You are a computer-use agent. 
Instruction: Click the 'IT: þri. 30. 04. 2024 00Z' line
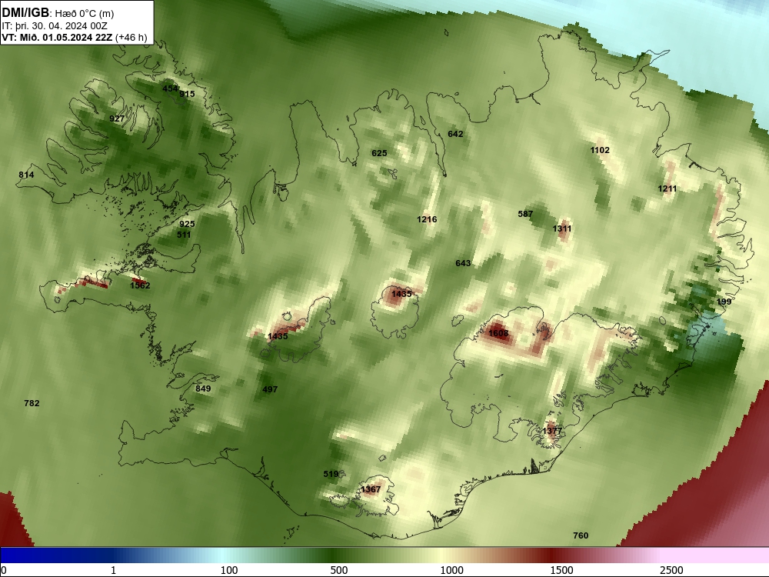[x=55, y=25]
